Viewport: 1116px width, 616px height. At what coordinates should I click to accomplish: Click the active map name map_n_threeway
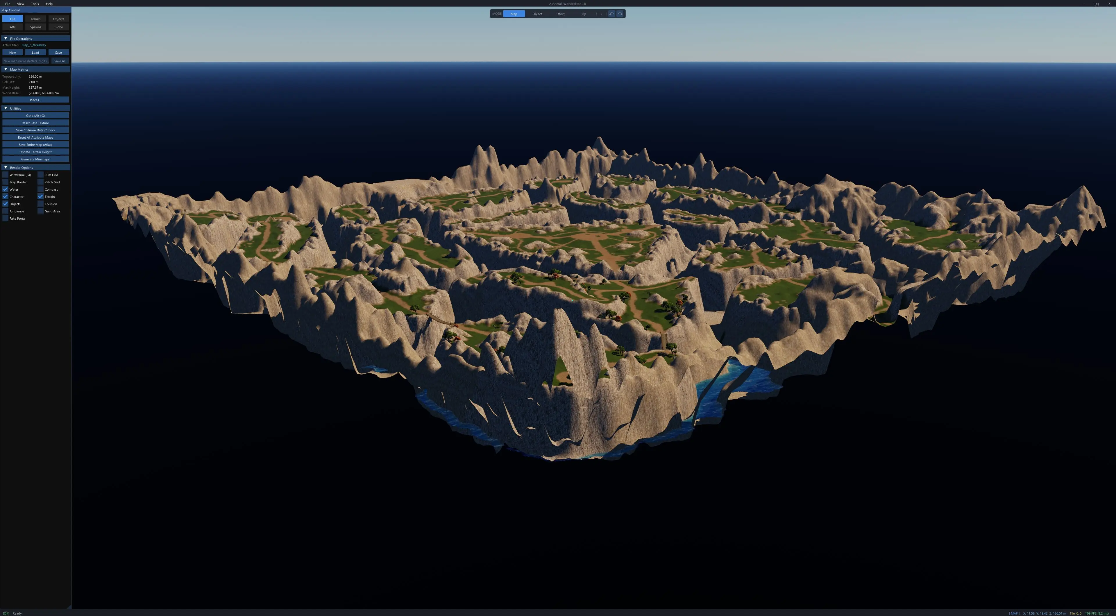tap(34, 45)
